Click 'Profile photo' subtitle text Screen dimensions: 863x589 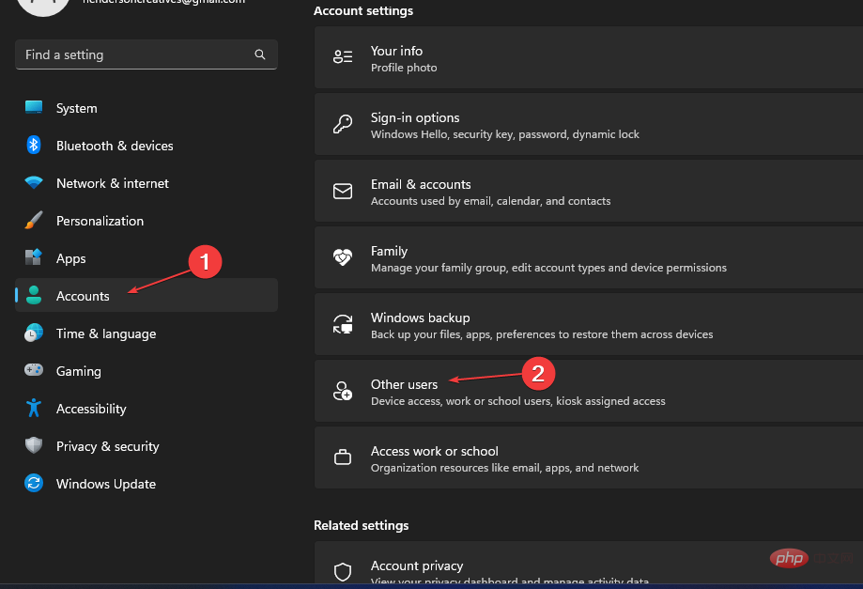[404, 68]
